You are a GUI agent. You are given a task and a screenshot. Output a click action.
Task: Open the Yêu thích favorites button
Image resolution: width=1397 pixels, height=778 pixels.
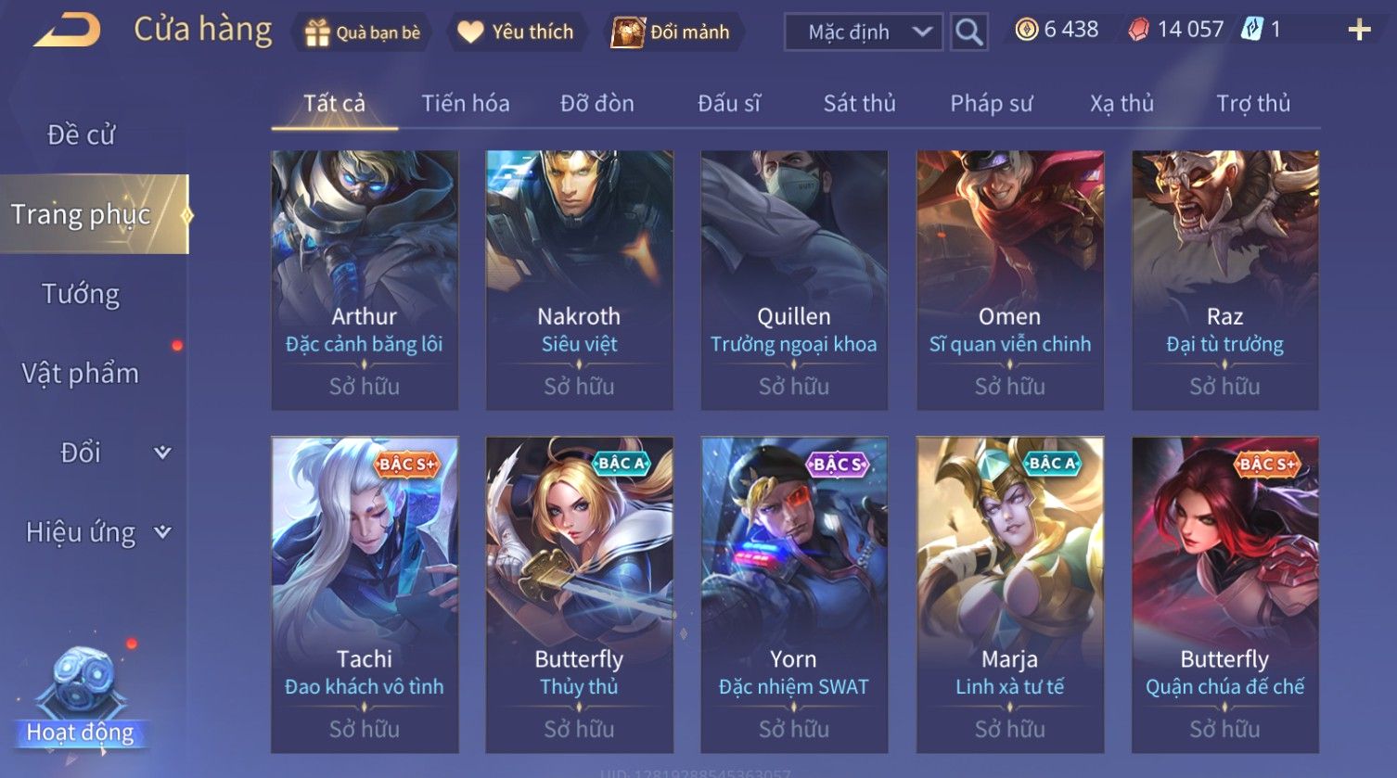(516, 32)
